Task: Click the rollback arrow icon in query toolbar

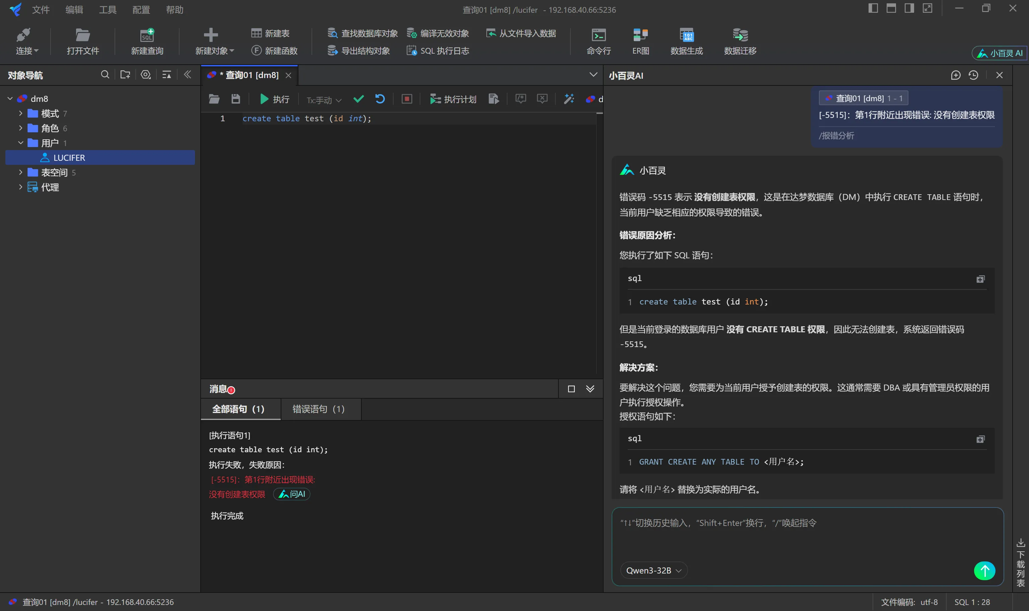Action: [380, 99]
